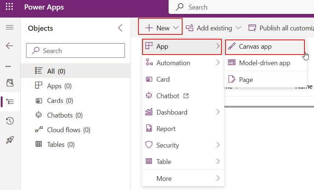The width and height of the screenshot is (314, 190).
Task: Select the Objects tree icon in left rail
Action: coord(10,101)
